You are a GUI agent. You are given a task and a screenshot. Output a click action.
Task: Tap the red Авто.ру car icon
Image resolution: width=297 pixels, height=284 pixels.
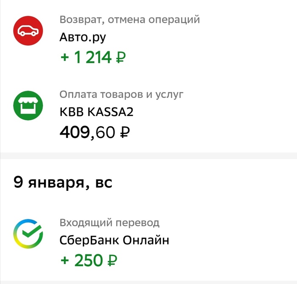pos(28,30)
